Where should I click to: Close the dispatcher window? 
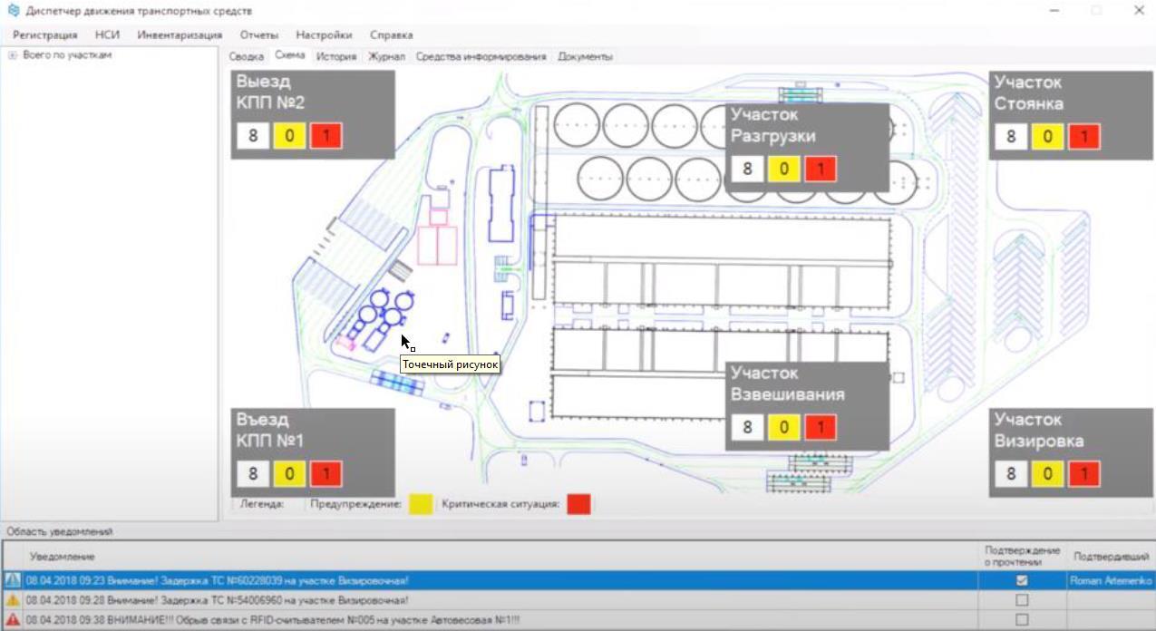coord(1139,11)
